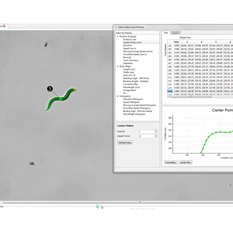Select Width (um) under Body Shape

click(x=128, y=72)
